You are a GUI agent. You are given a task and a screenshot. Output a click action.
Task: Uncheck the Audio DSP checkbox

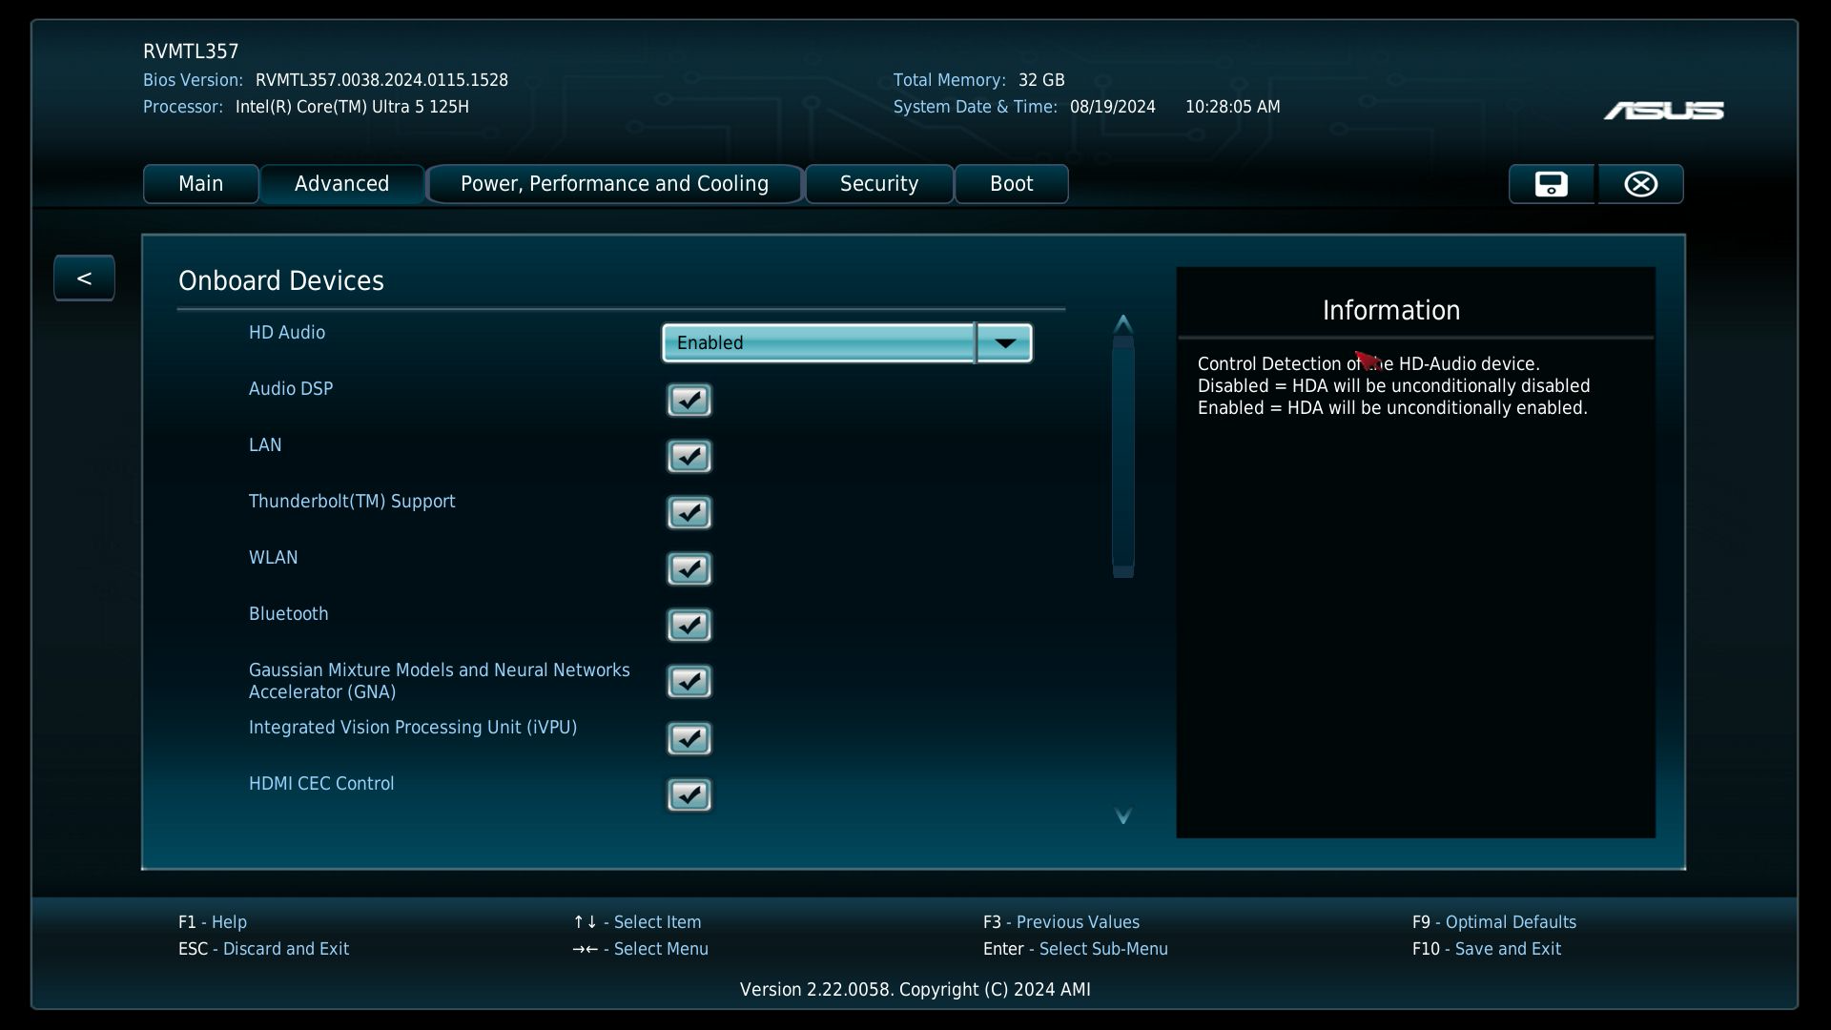coord(689,401)
